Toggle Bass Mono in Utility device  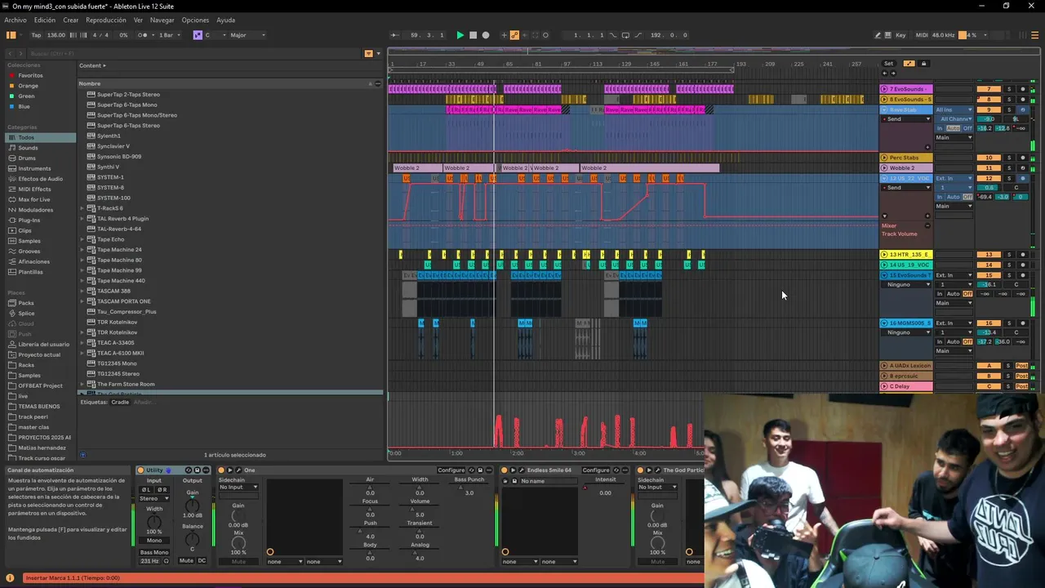[x=154, y=553]
